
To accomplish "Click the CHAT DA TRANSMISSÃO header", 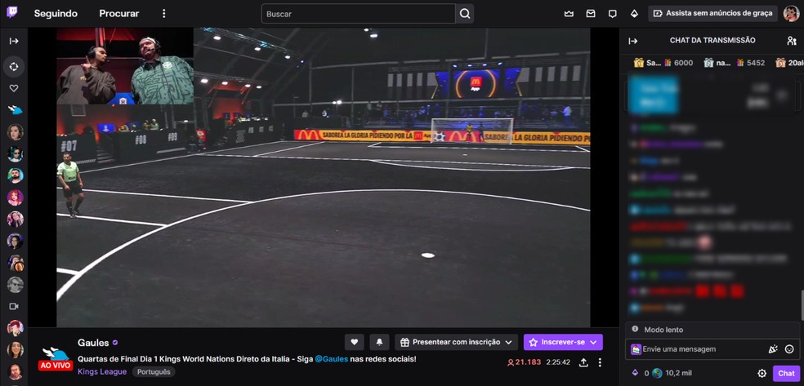I will pos(712,41).
